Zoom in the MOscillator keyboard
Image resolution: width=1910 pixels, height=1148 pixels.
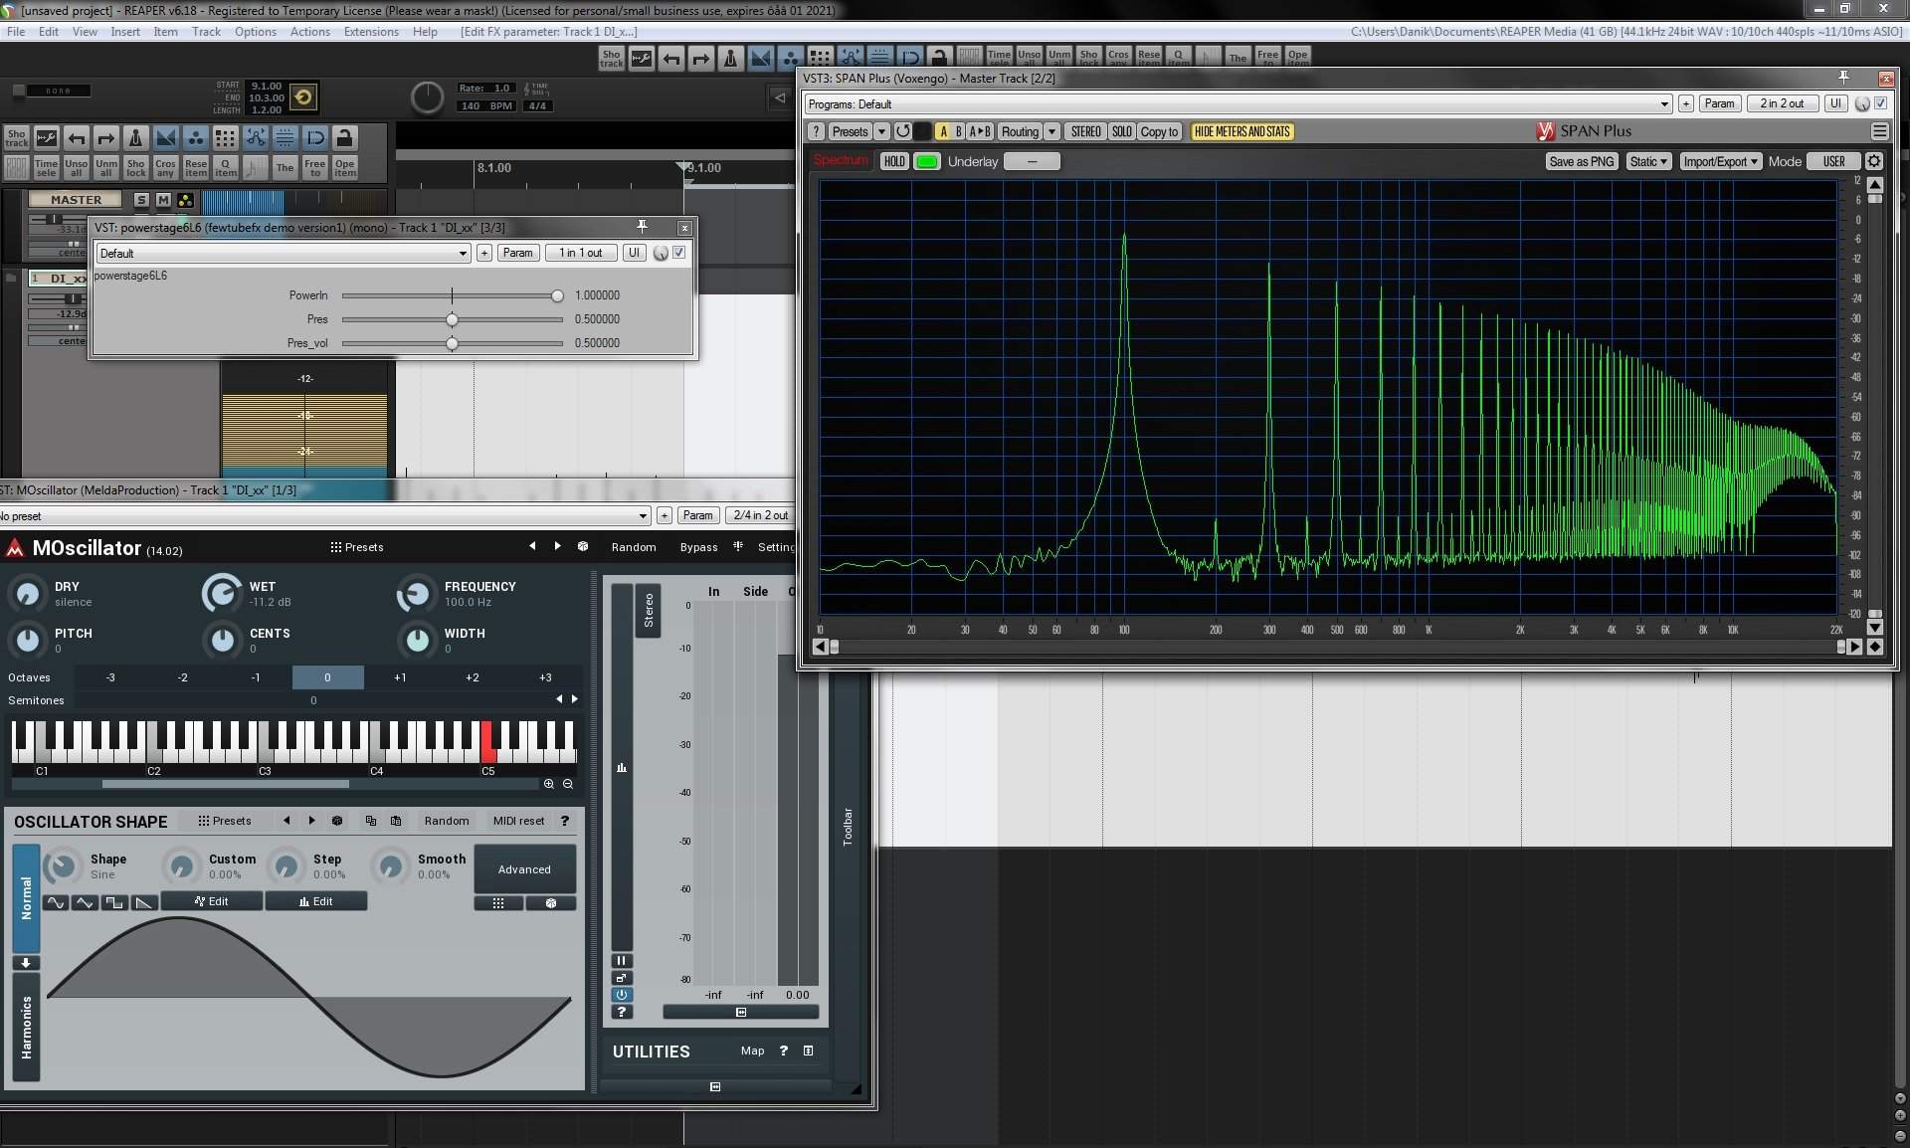point(548,784)
